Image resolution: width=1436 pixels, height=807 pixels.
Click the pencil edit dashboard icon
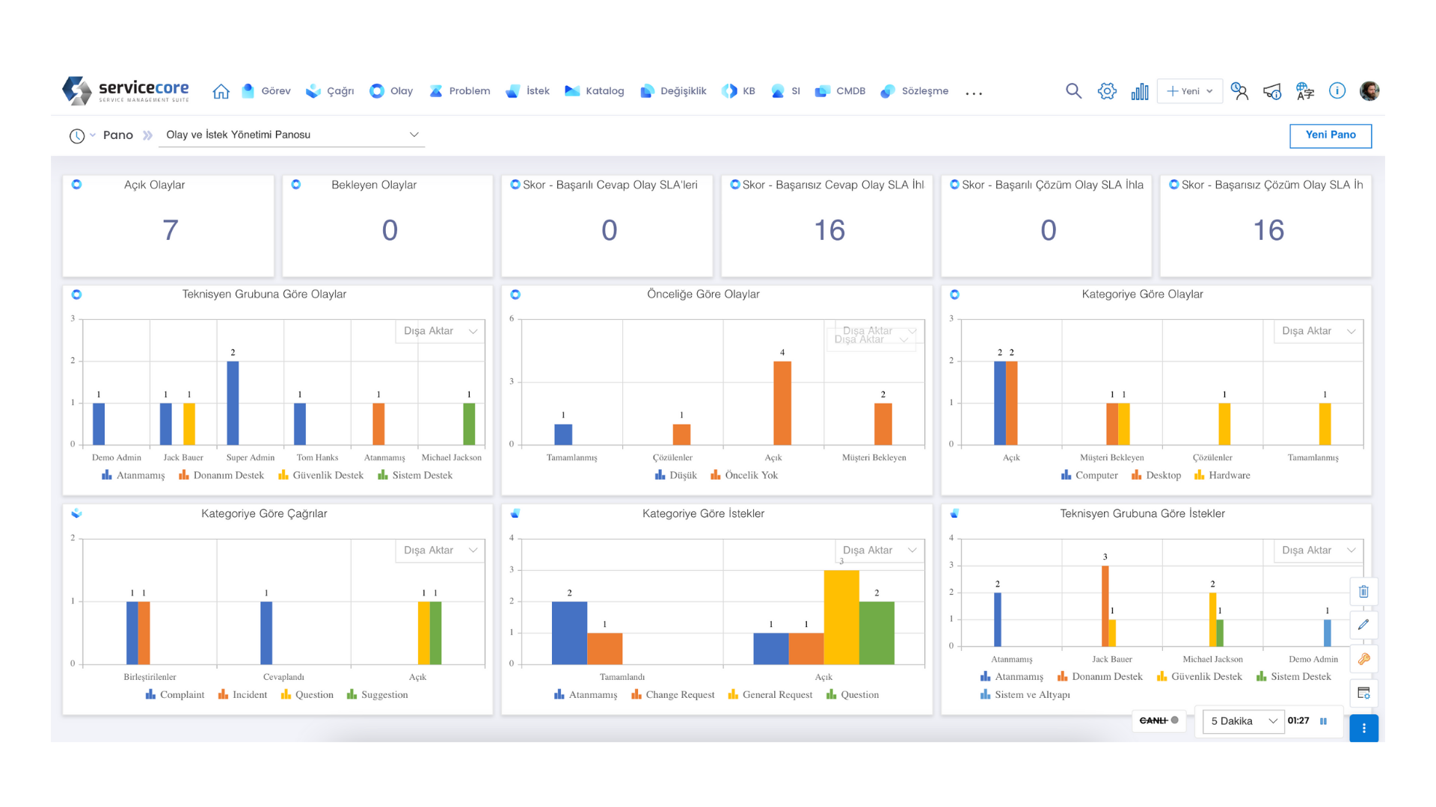pos(1363,625)
